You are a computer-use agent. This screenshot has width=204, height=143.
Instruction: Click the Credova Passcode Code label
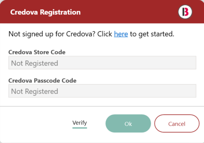pos(42,81)
